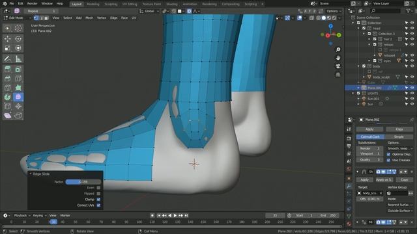
Task: Select the Annotate pencil tool
Action: point(7,58)
